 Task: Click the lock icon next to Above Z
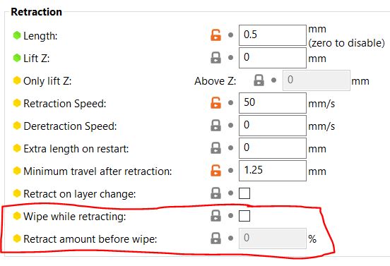(x=259, y=80)
